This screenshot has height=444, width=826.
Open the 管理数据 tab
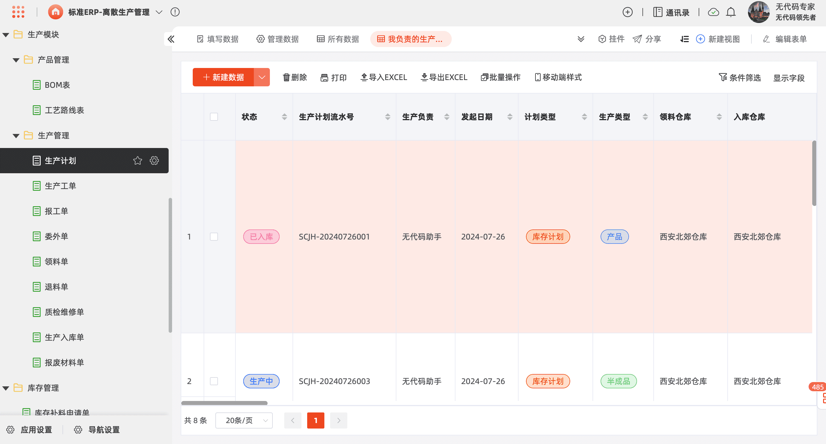pos(277,39)
